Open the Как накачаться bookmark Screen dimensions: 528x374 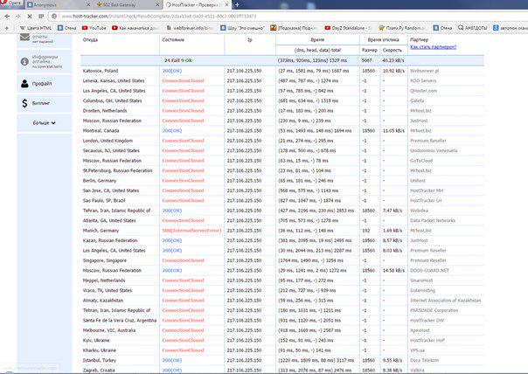135,28
